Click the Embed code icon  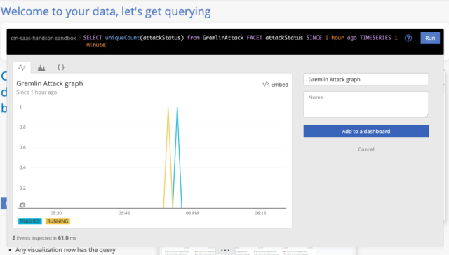[x=265, y=84]
